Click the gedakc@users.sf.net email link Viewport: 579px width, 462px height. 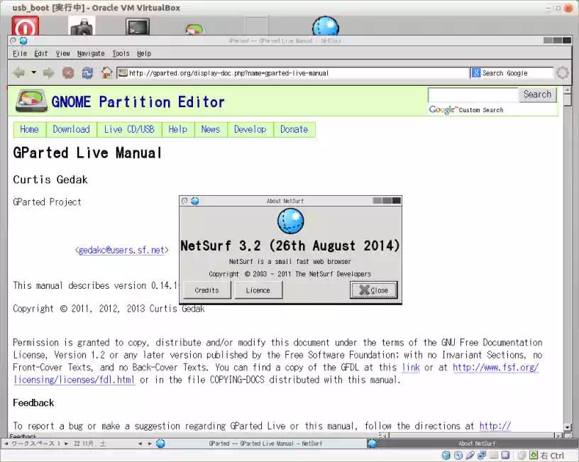click(x=121, y=250)
